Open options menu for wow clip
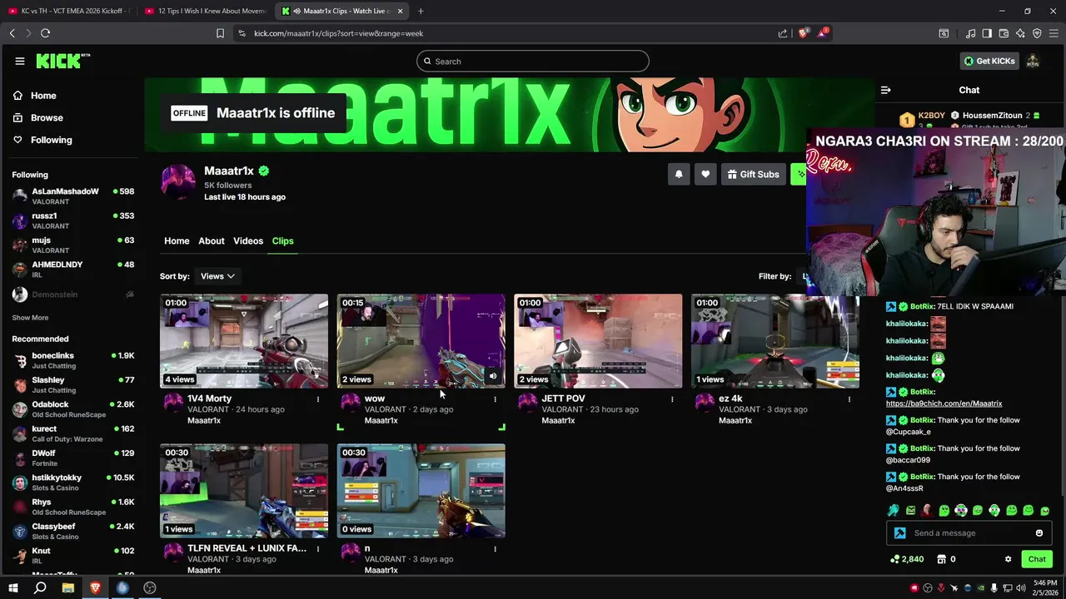 [495, 399]
